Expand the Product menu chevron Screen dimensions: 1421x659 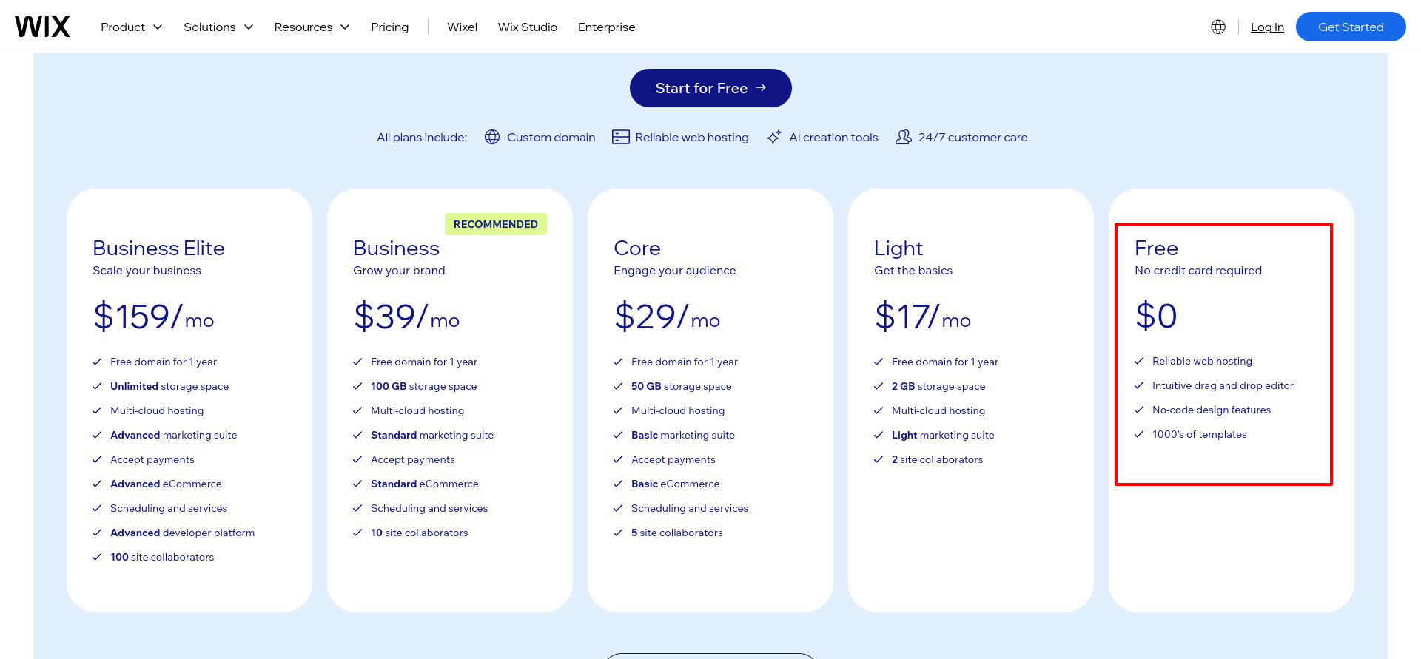[158, 27]
